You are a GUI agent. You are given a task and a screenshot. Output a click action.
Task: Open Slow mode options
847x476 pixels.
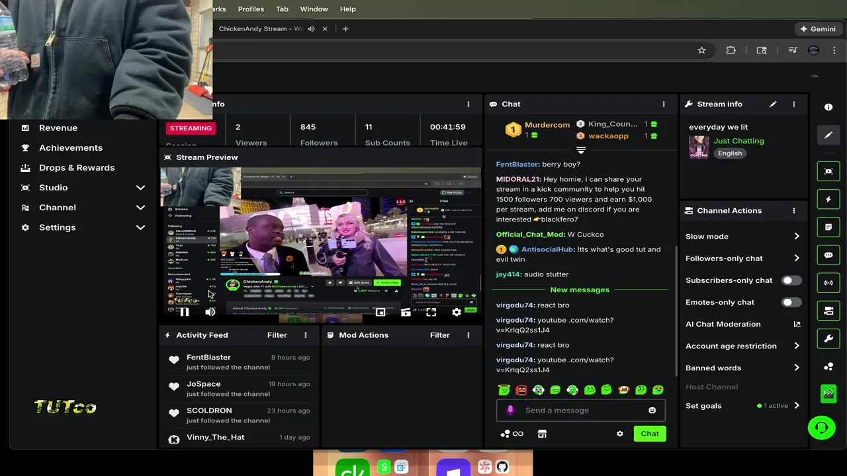tap(743, 237)
